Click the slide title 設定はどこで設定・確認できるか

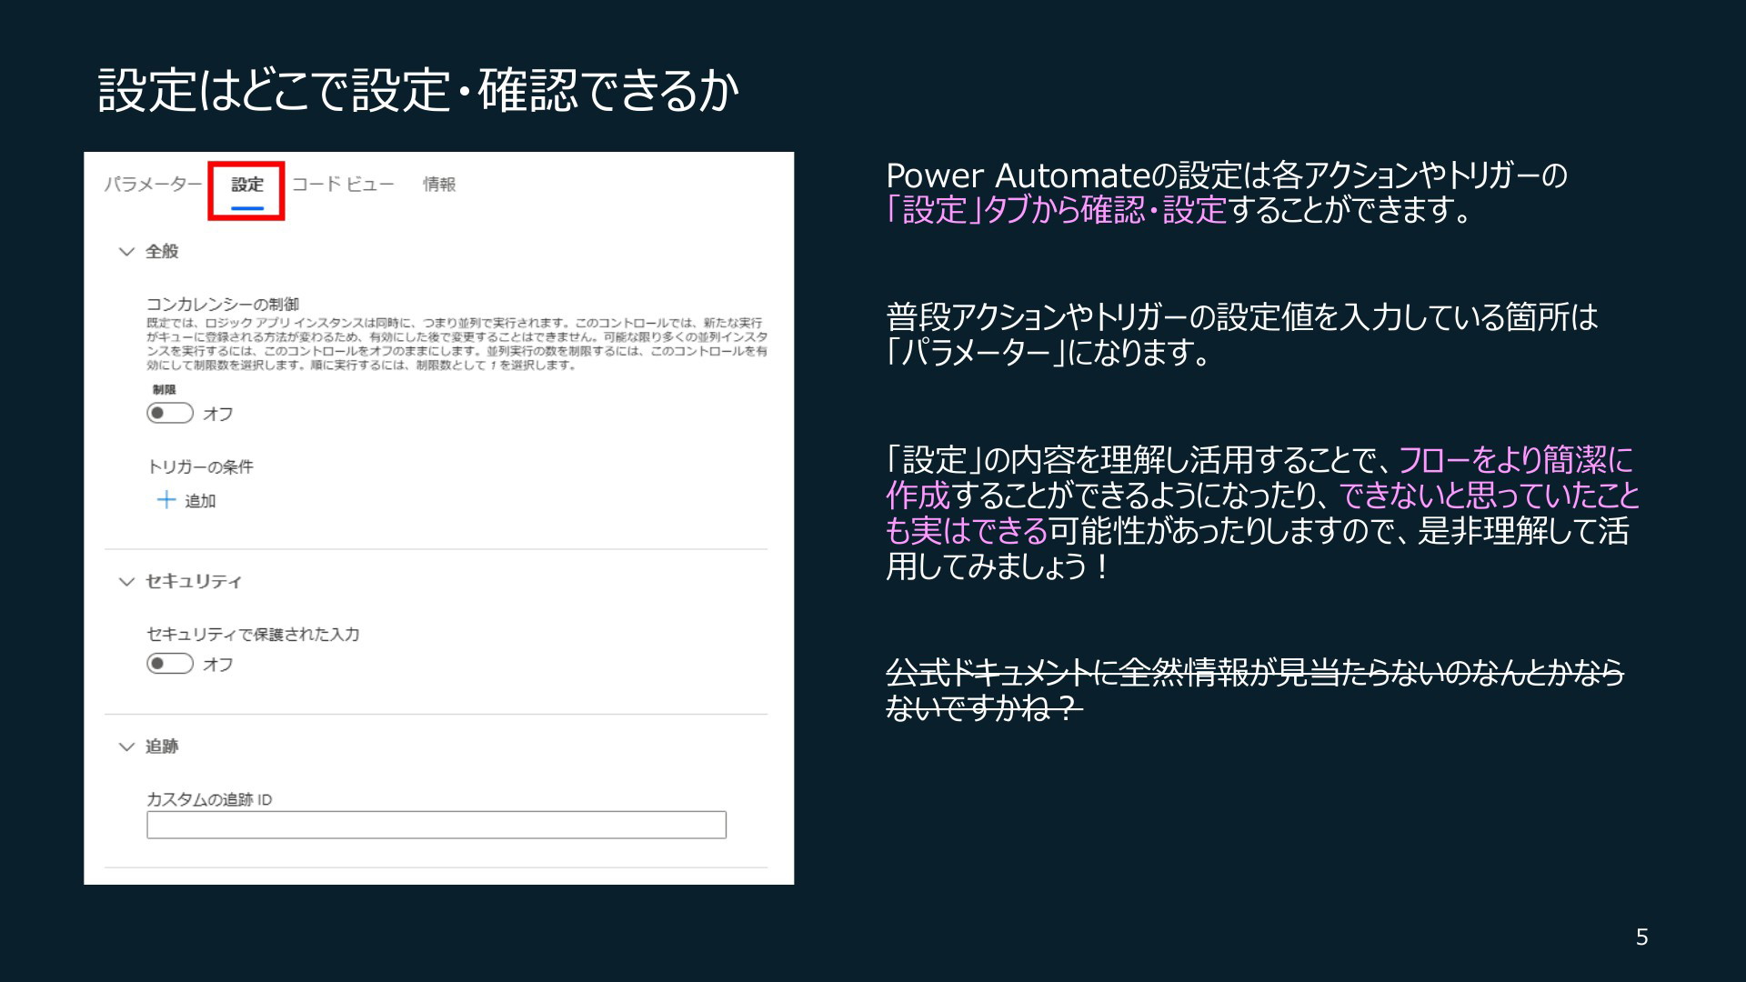[418, 90]
